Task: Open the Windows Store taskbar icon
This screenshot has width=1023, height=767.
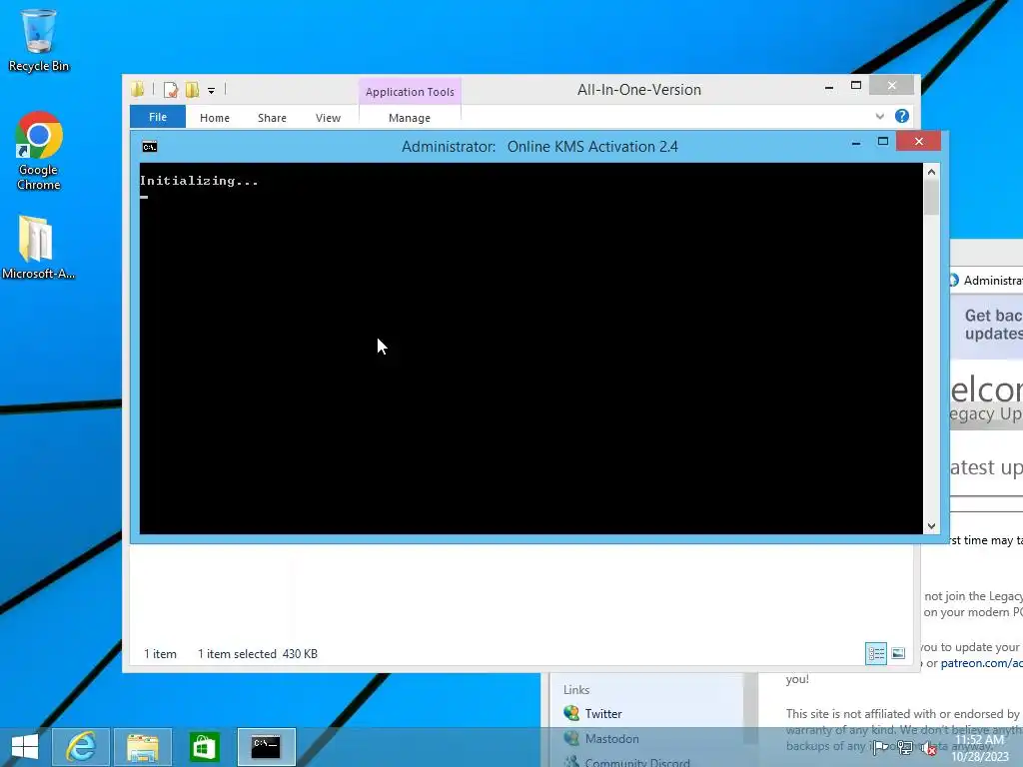Action: tap(204, 747)
